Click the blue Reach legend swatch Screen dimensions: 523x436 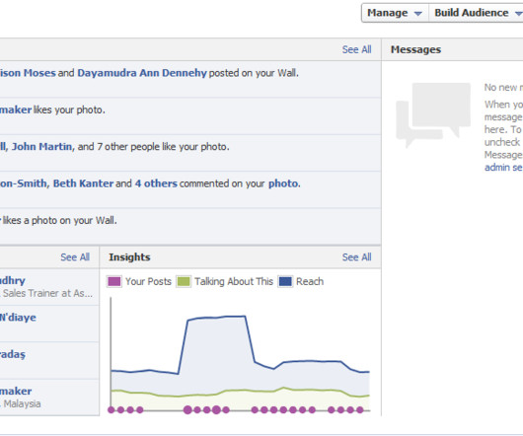point(285,282)
